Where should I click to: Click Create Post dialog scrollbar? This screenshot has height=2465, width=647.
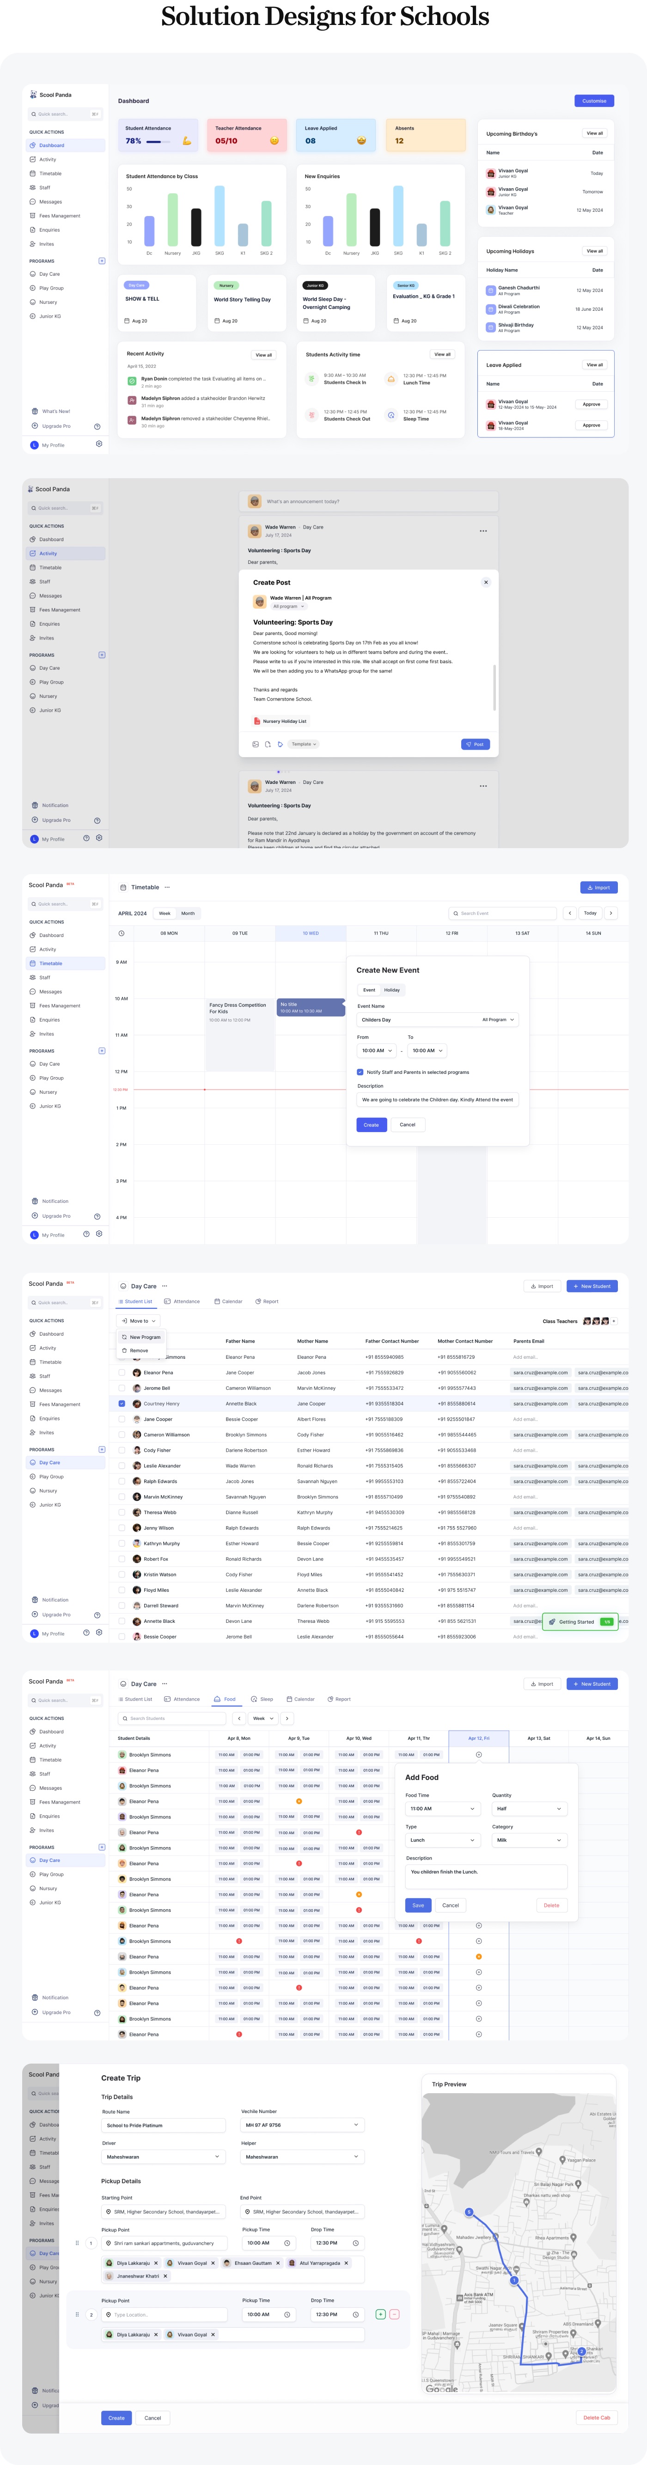coord(494,687)
